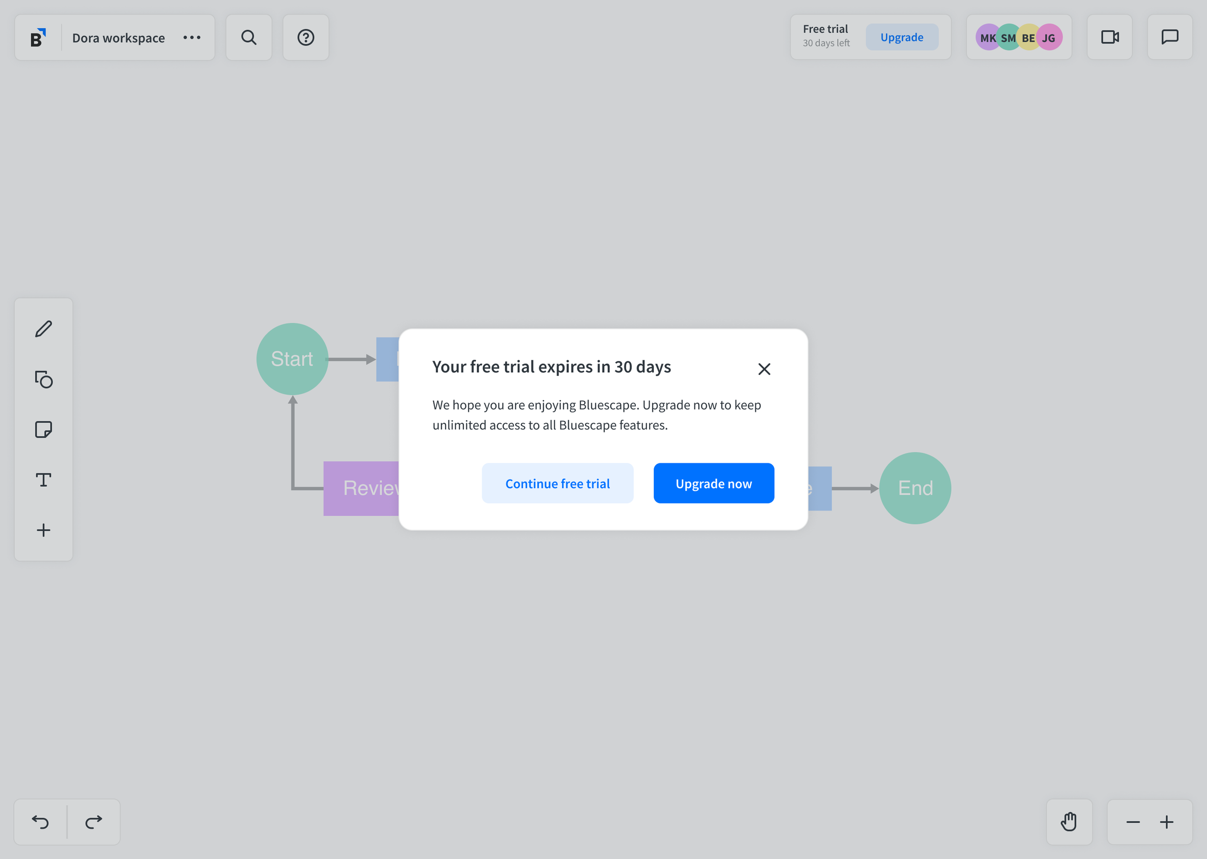
Task: Choose the Text tool
Action: (43, 480)
